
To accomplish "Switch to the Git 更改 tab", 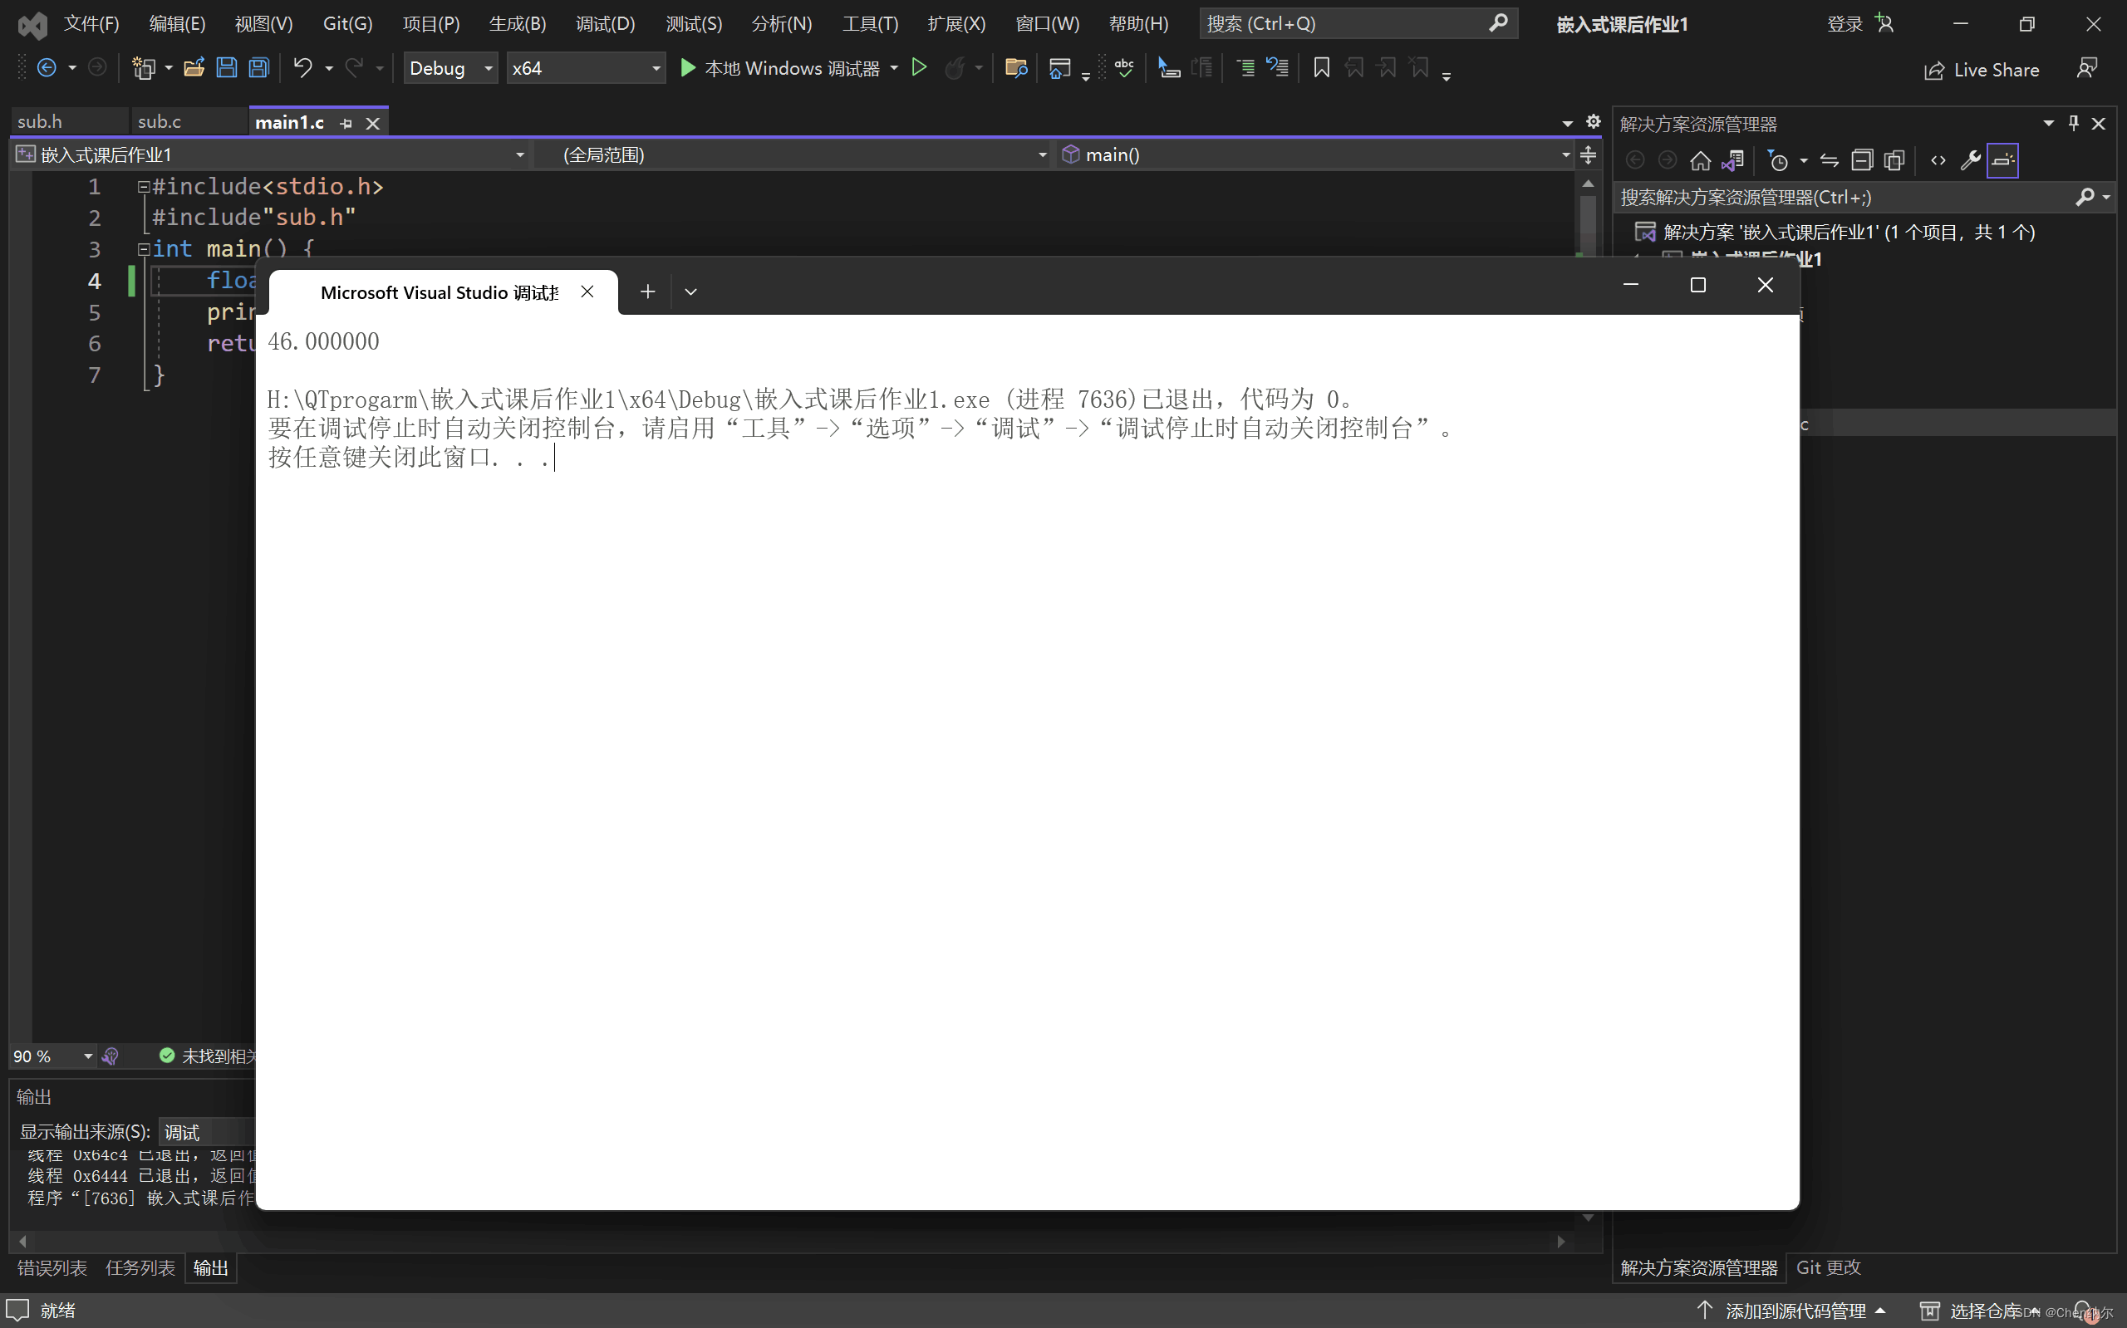I will tap(1828, 1267).
